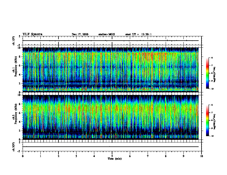
Task: Click the "8" tick on the time axis
Action: pos(166,156)
